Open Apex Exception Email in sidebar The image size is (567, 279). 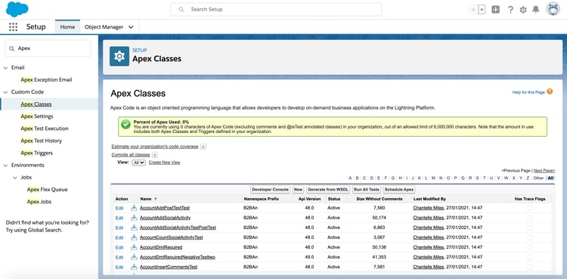pyautogui.click(x=46, y=79)
